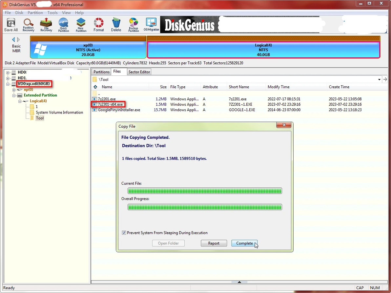
Task: Go to next disk with right arrow
Action: (18, 39)
